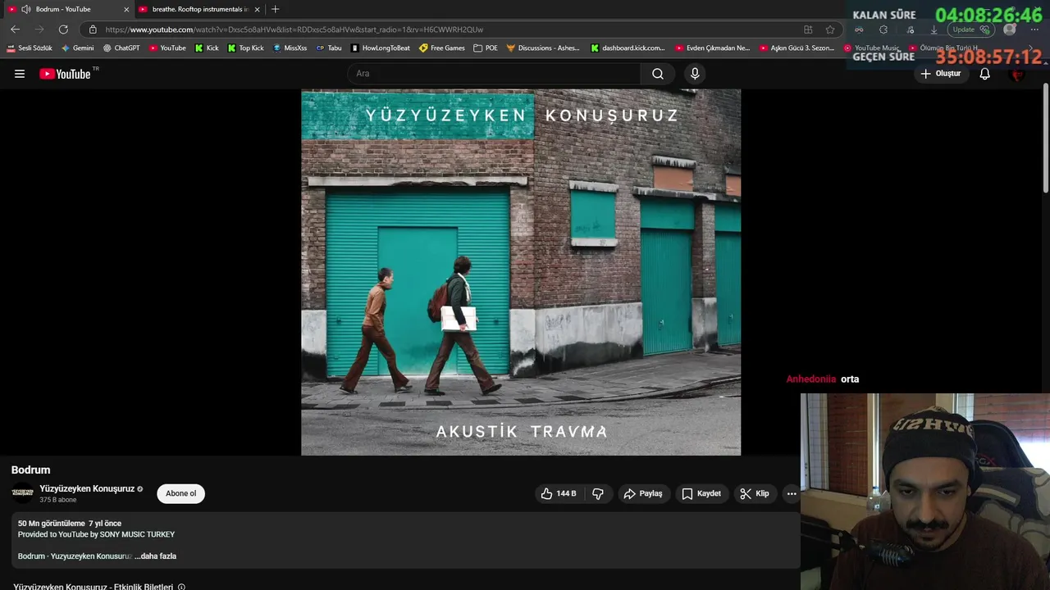Save the video with Kaydet

(x=701, y=493)
